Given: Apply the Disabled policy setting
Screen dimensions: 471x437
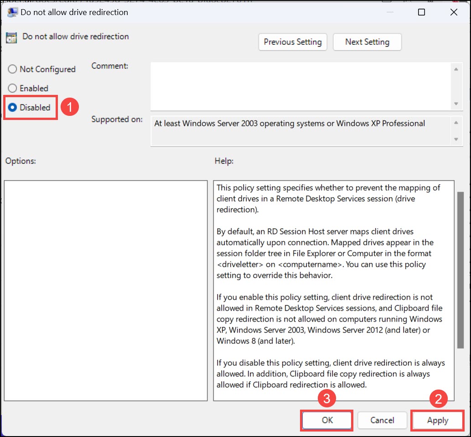Looking at the screenshot, I should pyautogui.click(x=437, y=420).
